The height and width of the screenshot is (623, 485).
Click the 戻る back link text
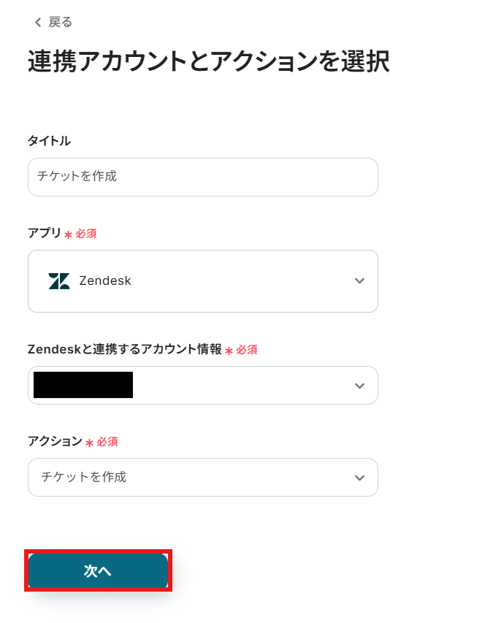click(61, 22)
